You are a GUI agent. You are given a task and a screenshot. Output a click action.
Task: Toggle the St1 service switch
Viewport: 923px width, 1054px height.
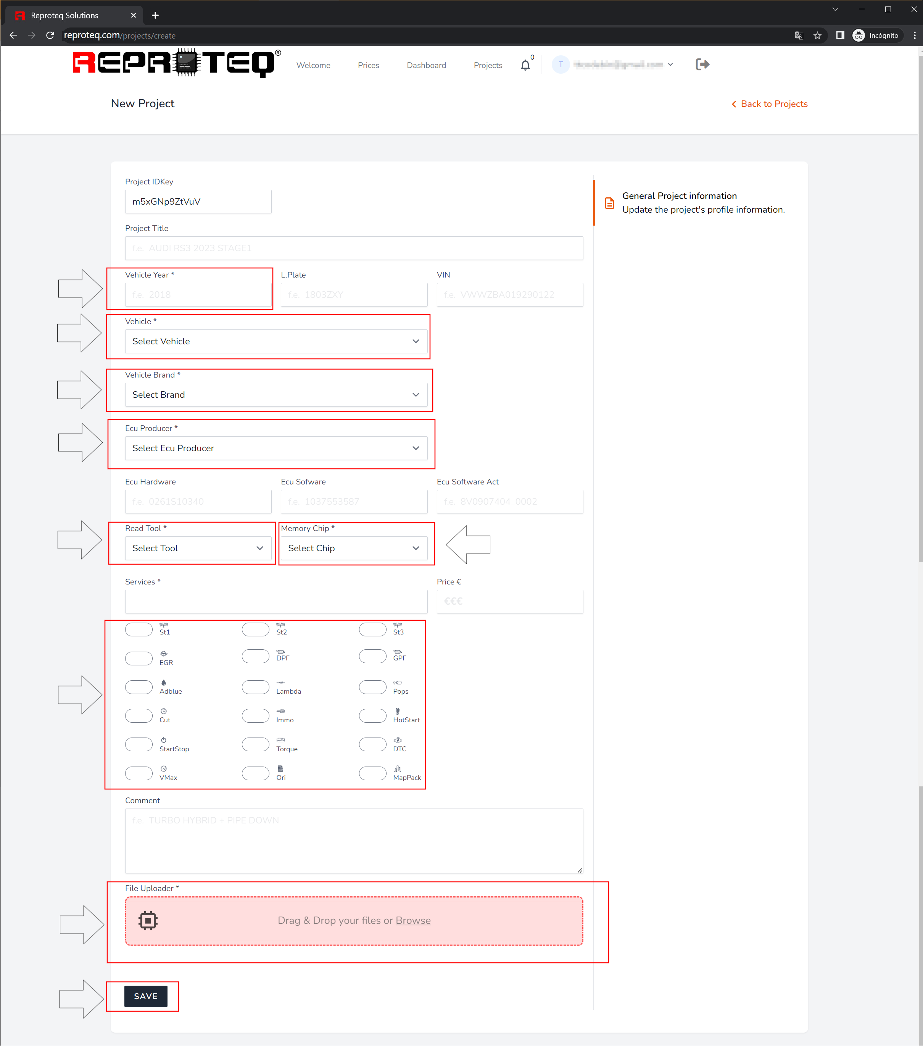coord(139,629)
